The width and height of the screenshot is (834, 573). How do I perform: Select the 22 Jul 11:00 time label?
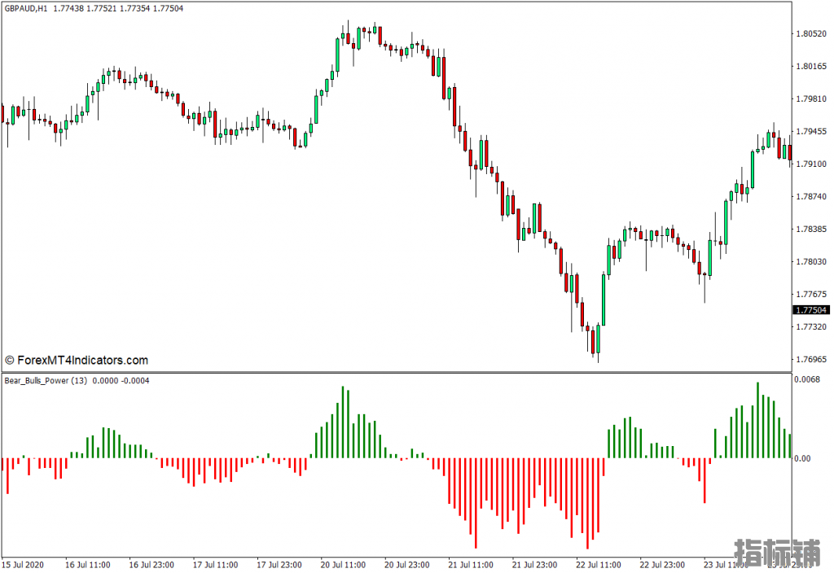(x=599, y=564)
